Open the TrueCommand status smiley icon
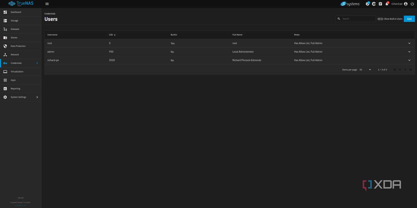This screenshot has width=417, height=208. pyautogui.click(x=367, y=4)
